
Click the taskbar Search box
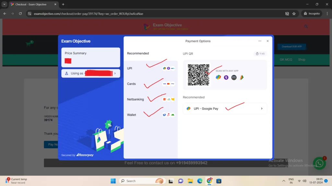point(142,181)
